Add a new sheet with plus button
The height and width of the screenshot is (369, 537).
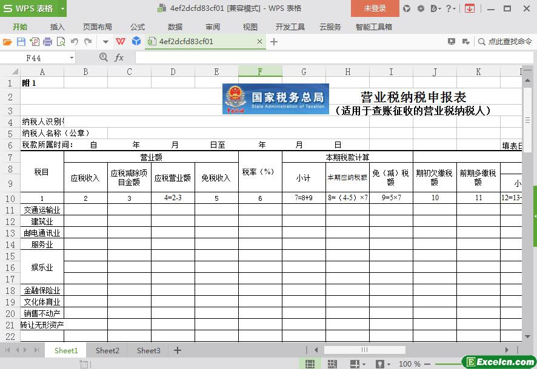click(x=178, y=350)
